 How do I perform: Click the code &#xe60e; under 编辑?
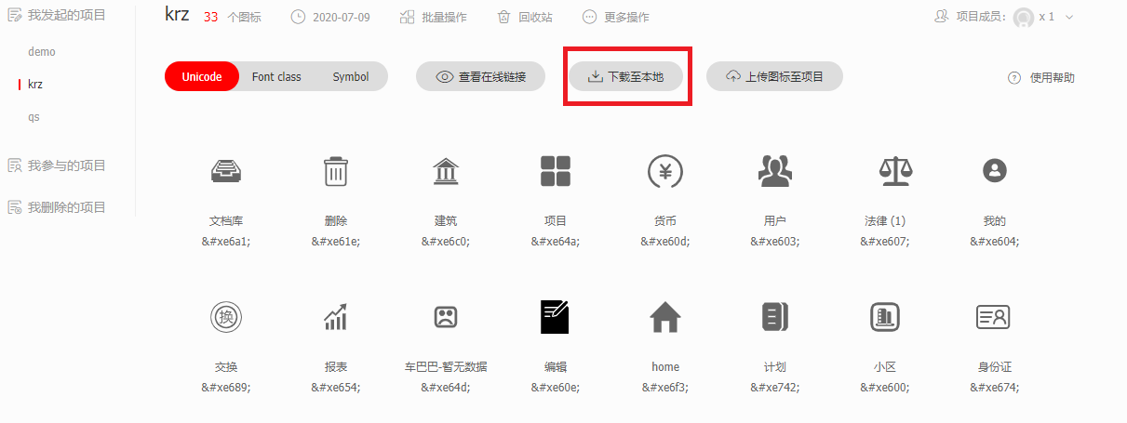click(556, 387)
